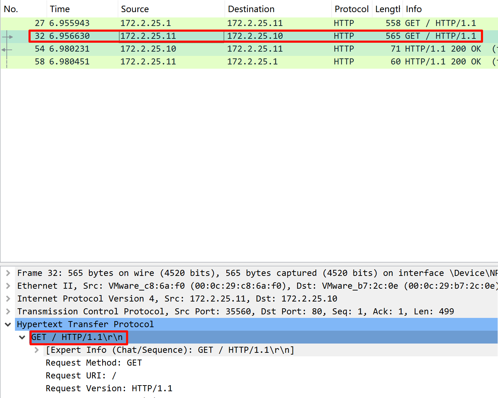This screenshot has width=498, height=398.
Task: Collapse the Hypertext Transfer Protocol section
Action: coord(8,324)
